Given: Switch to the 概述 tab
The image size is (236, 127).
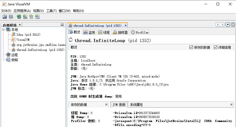Looking at the screenshot, I should click(x=75, y=32).
